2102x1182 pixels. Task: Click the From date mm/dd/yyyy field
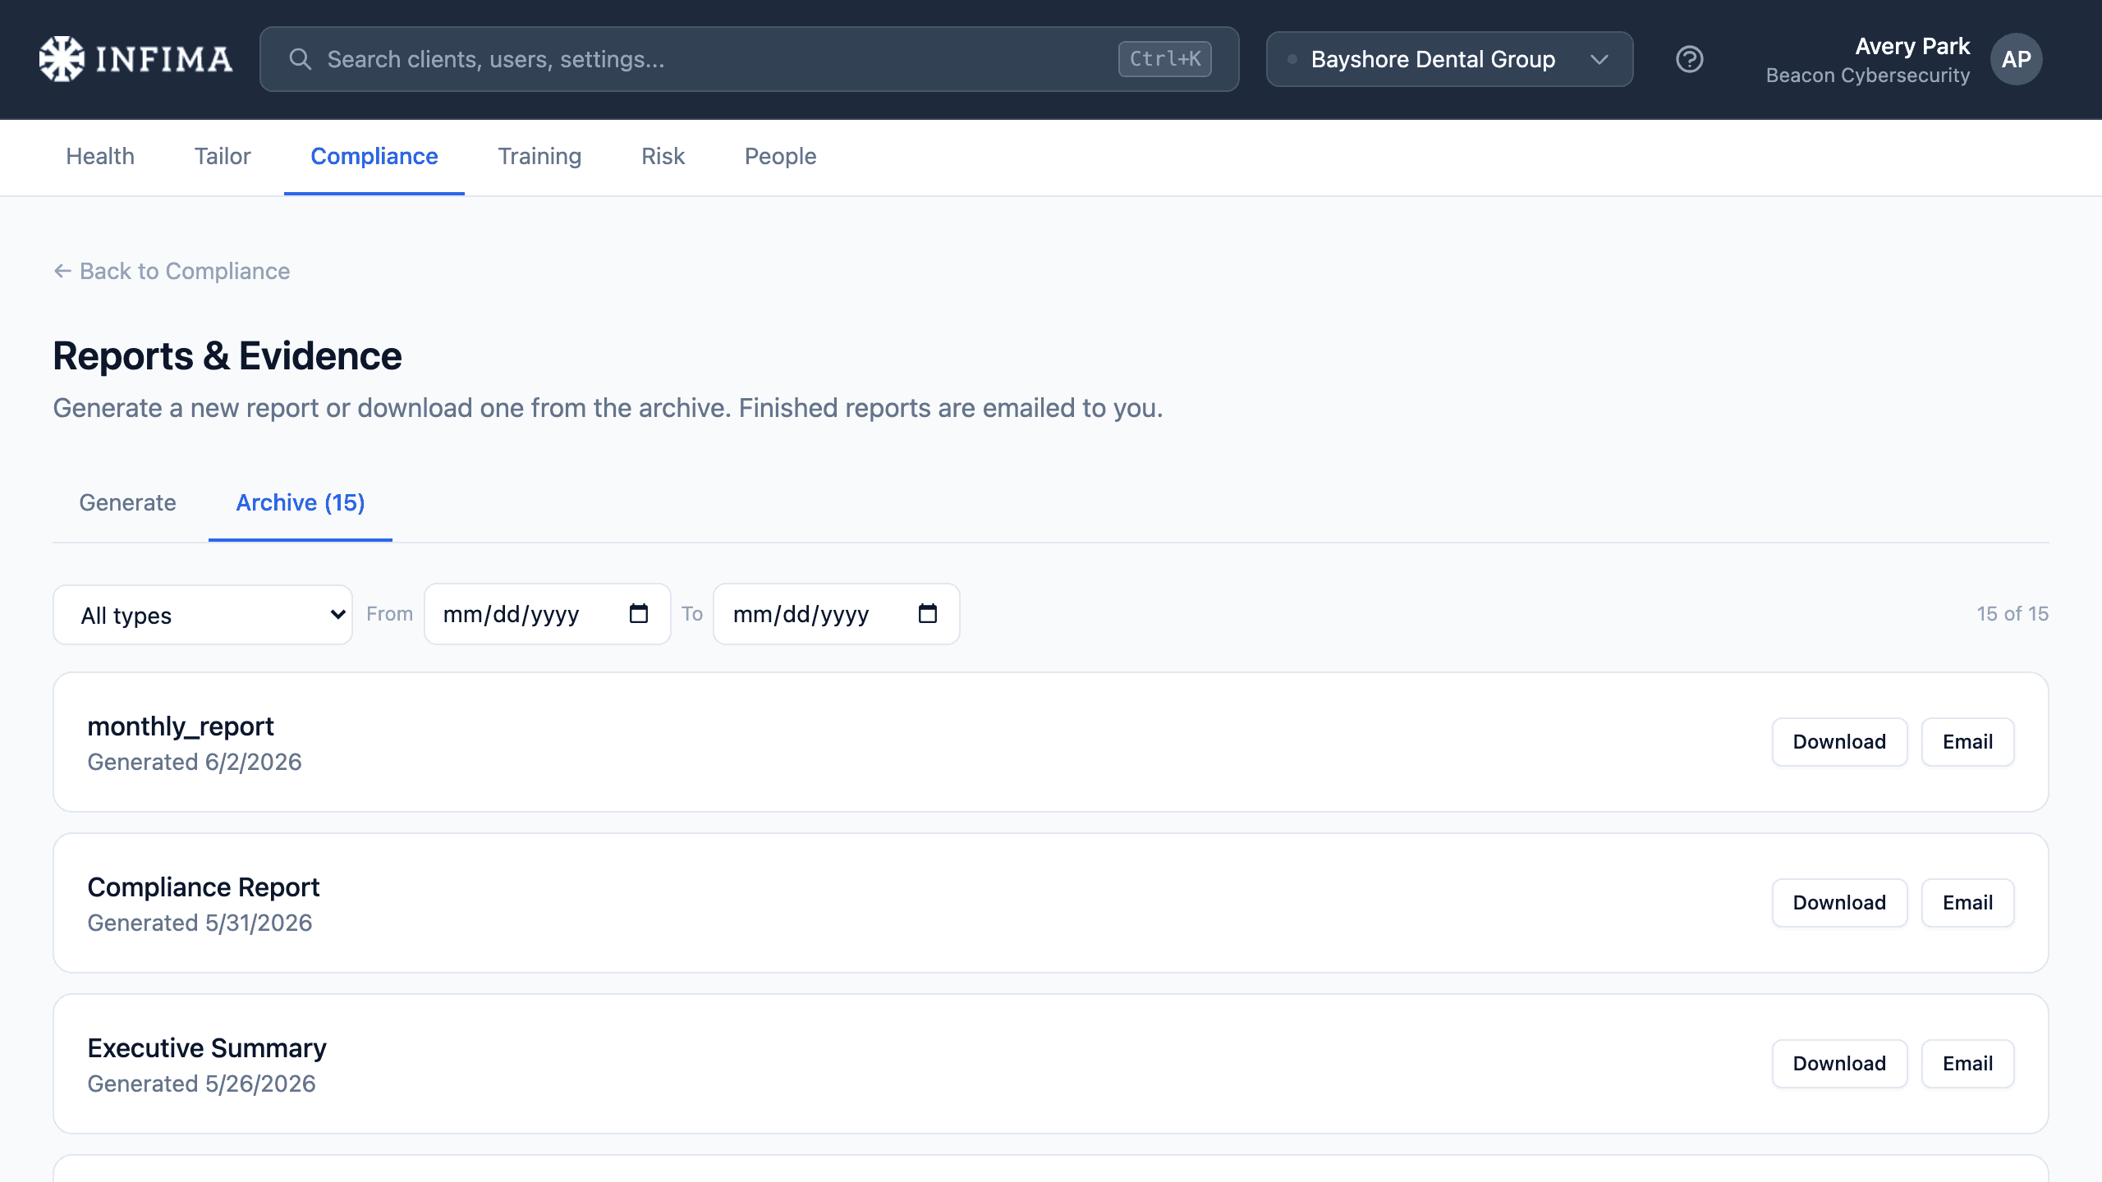click(548, 614)
